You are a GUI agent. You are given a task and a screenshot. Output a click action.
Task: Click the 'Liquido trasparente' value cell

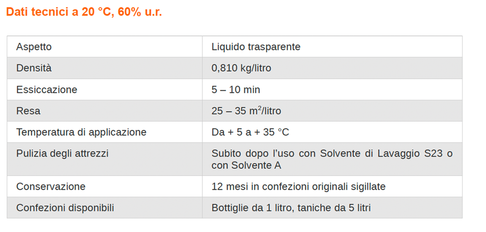(x=256, y=47)
